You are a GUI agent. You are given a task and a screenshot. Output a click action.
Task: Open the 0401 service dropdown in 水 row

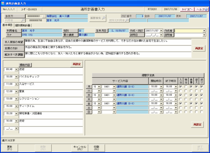tap(114, 95)
